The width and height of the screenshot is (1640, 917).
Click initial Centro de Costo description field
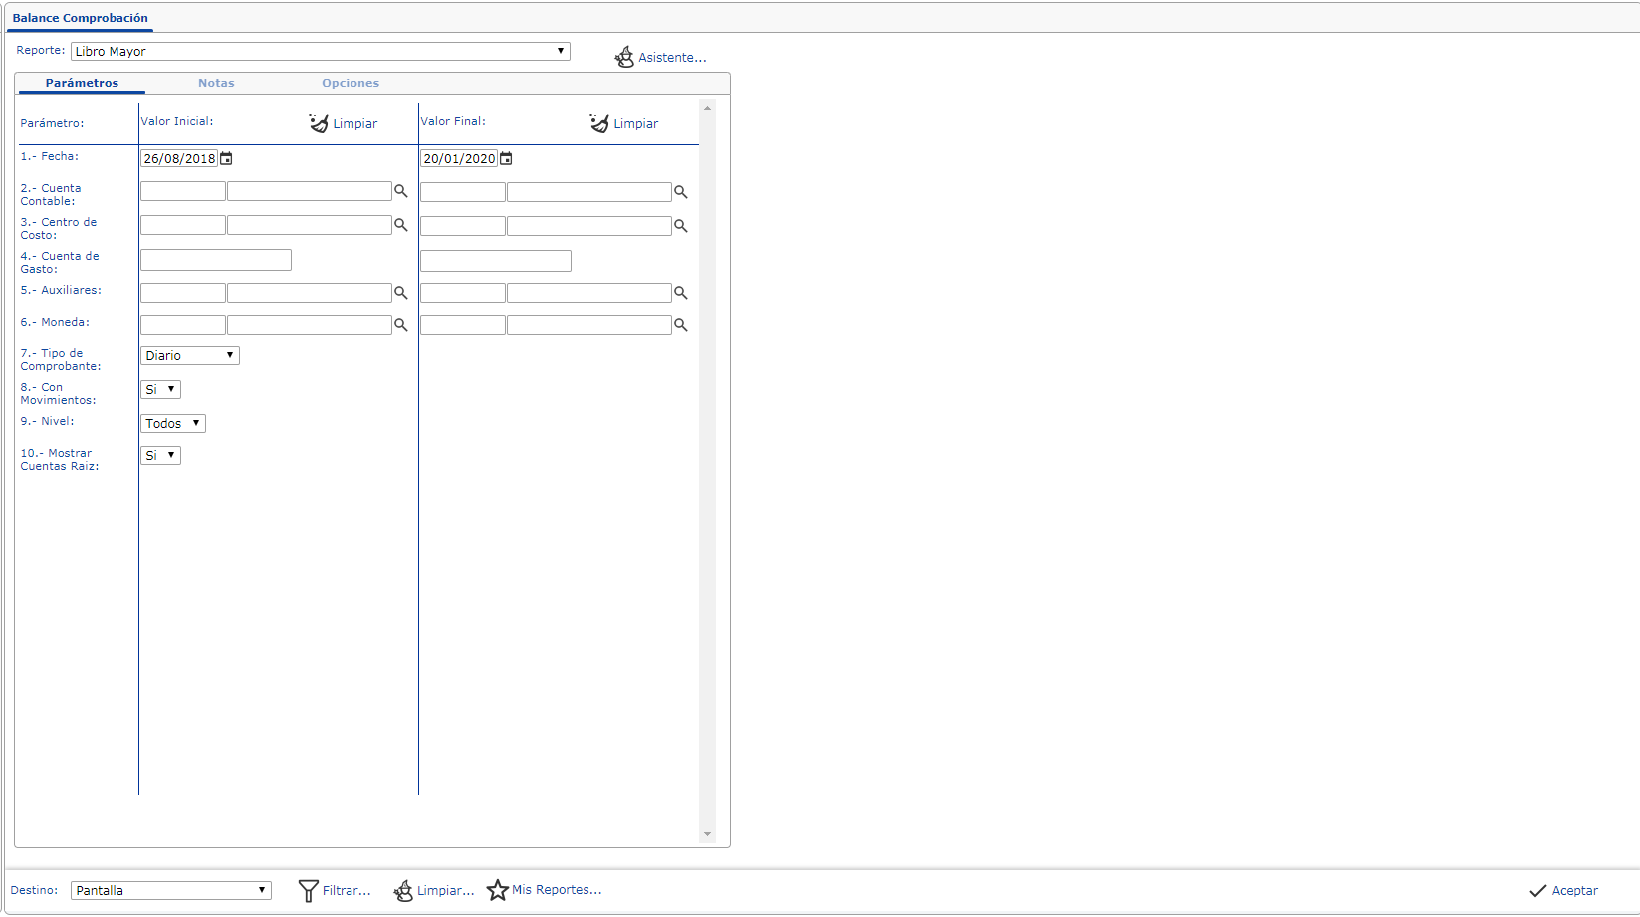click(x=310, y=225)
